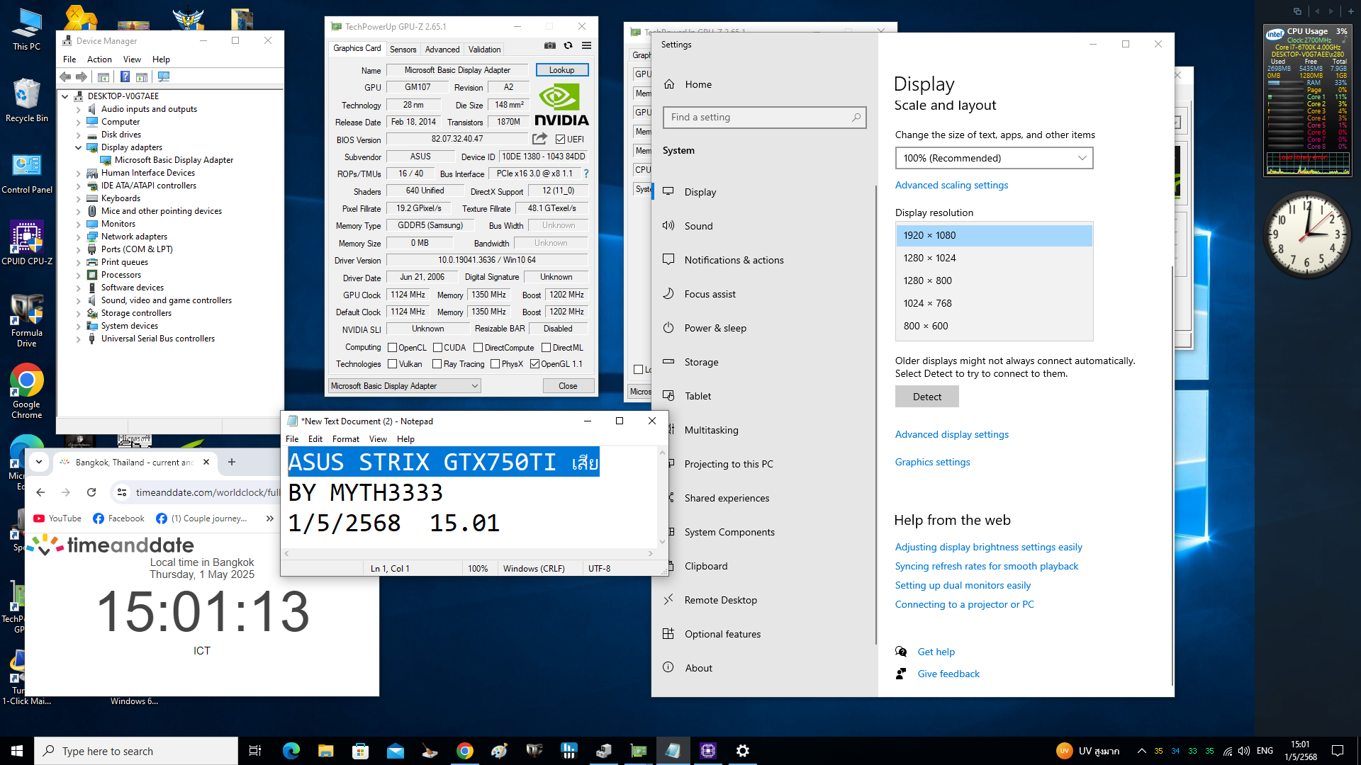The height and width of the screenshot is (765, 1361).
Task: Click Device Manager back arrow icon
Action: [65, 76]
